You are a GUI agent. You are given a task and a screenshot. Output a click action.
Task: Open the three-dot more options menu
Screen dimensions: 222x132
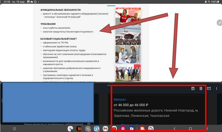[217, 88]
